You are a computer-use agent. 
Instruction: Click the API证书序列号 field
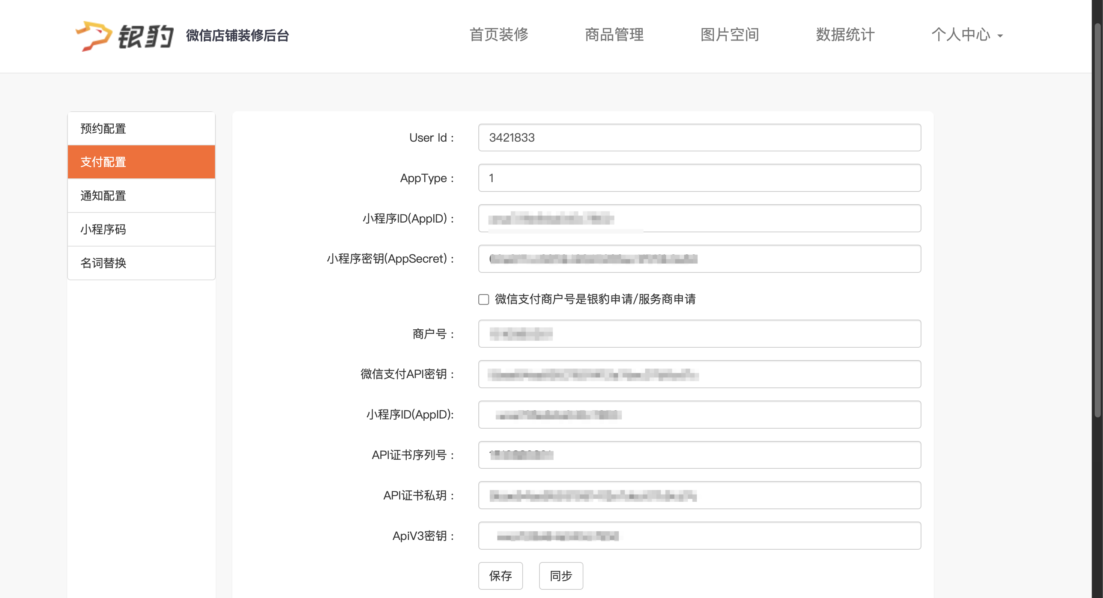700,455
